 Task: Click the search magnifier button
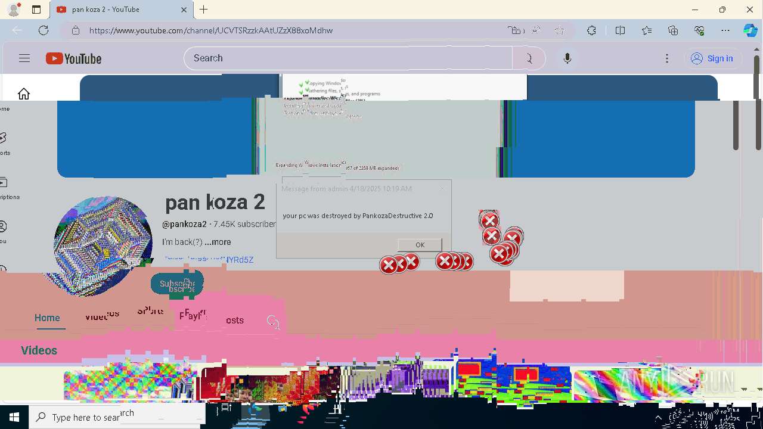(529, 58)
